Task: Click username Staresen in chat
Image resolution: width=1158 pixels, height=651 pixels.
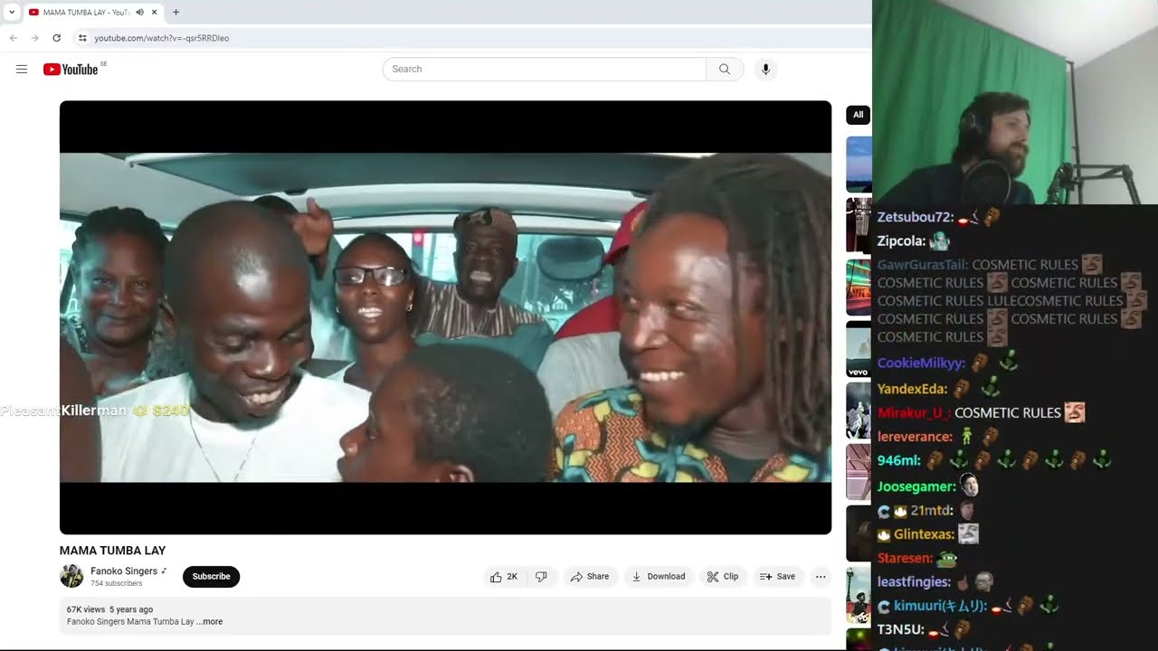Action: coord(905,559)
